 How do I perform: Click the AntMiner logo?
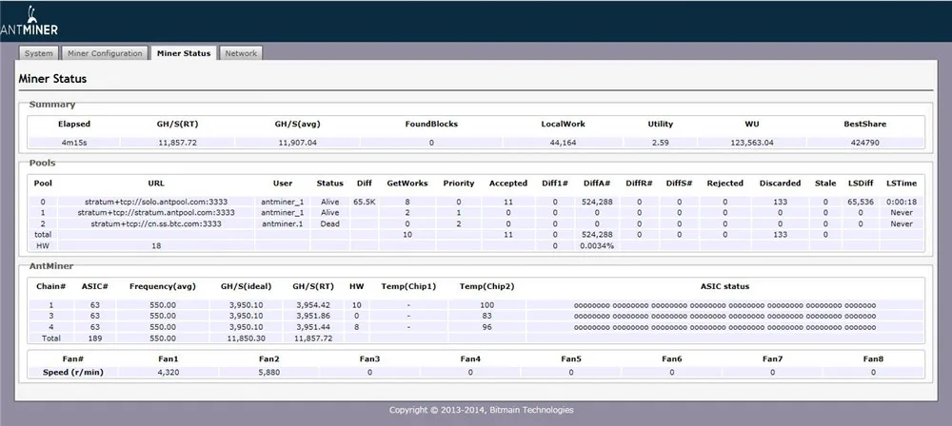coord(30,22)
